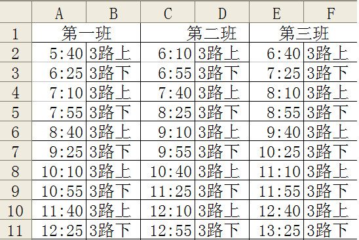This screenshot has width=359, height=240.
Task: Select cell D10 containing 3路上
Action: (x=222, y=210)
